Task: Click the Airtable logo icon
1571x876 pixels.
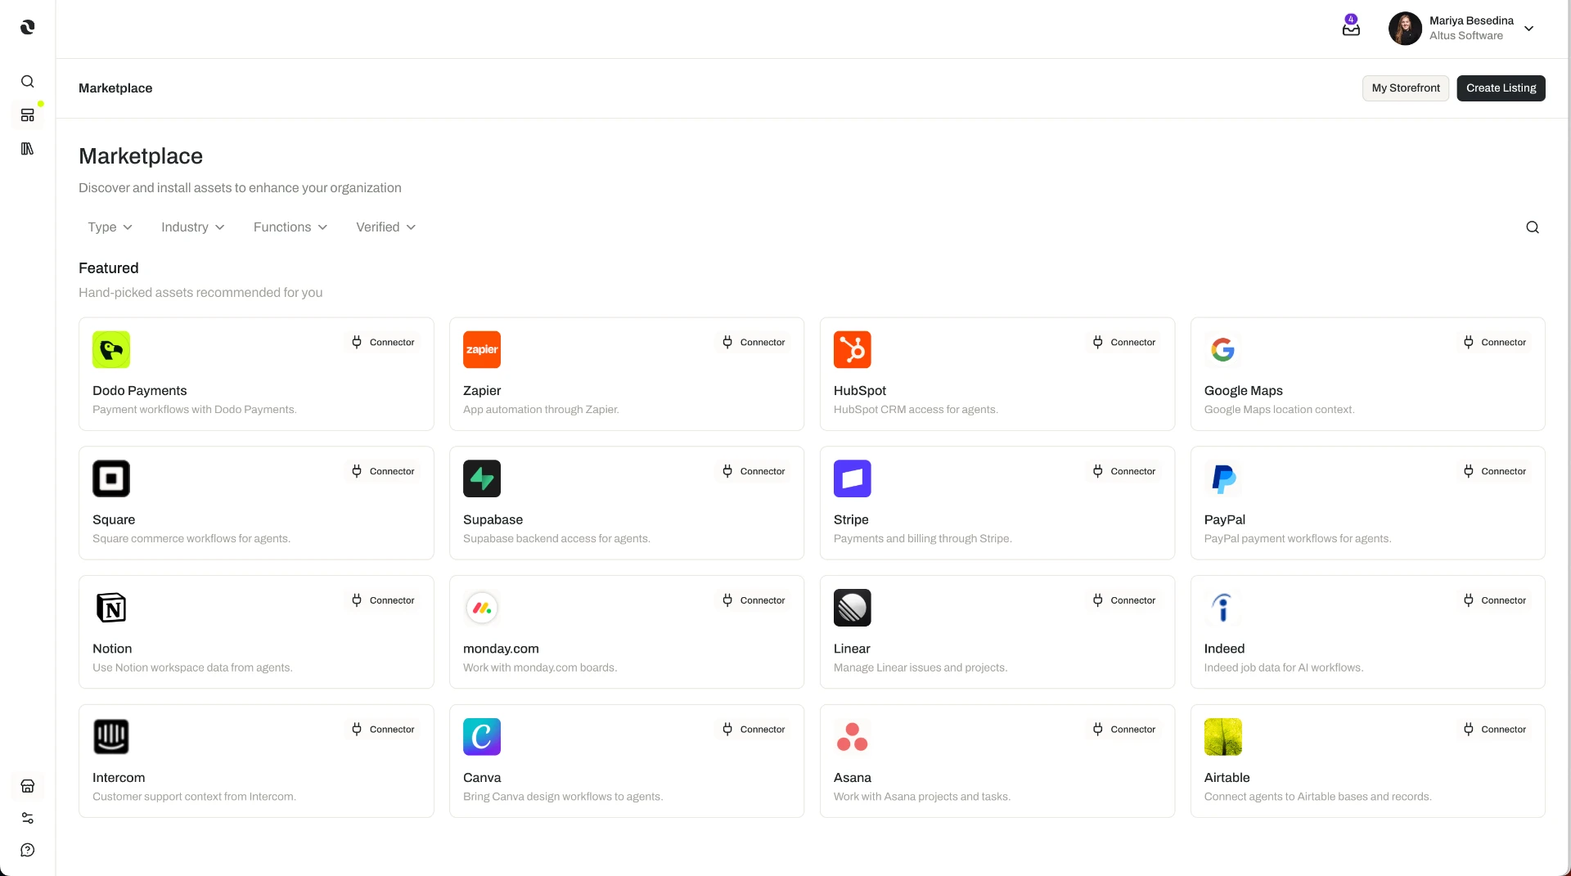Action: pos(1223,737)
